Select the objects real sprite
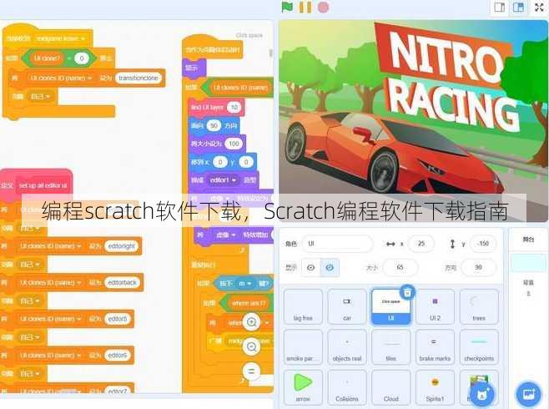 pos(347,347)
